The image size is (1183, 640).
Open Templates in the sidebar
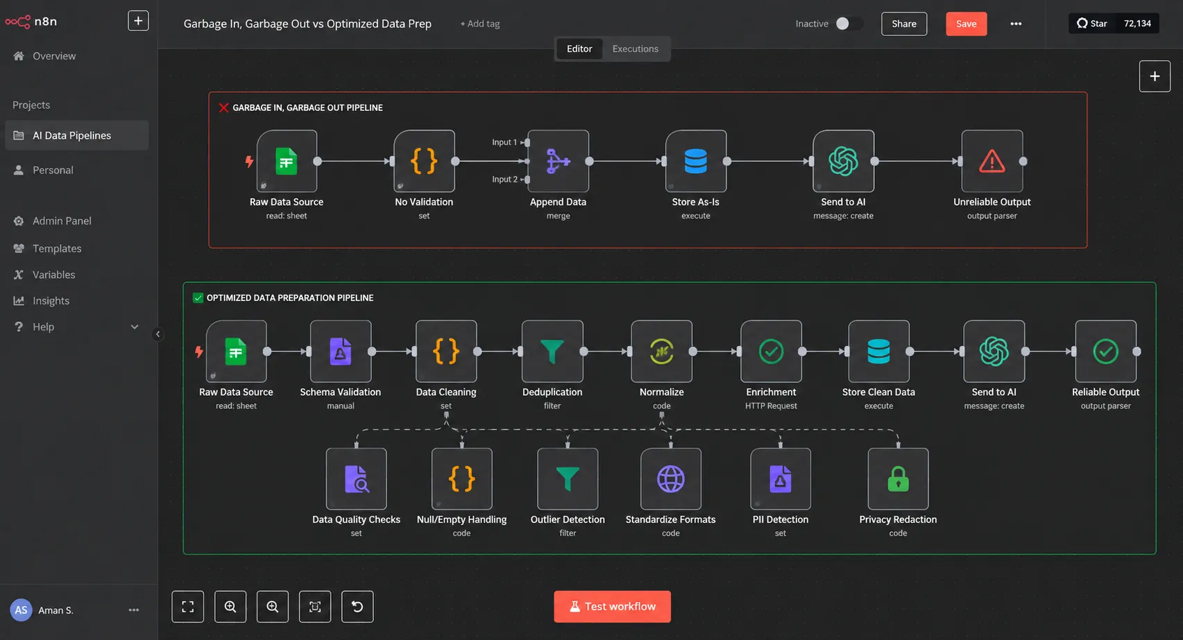(x=57, y=248)
